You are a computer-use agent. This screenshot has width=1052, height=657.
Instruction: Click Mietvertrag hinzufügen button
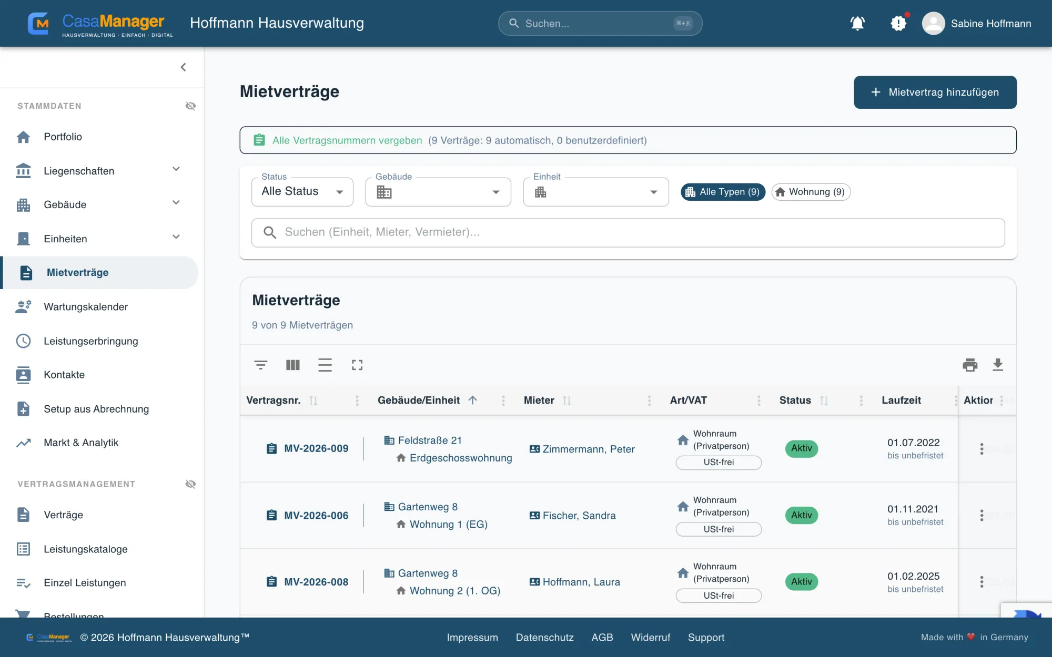935,92
